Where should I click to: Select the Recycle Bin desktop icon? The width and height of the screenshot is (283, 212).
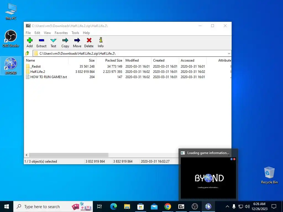click(269, 175)
